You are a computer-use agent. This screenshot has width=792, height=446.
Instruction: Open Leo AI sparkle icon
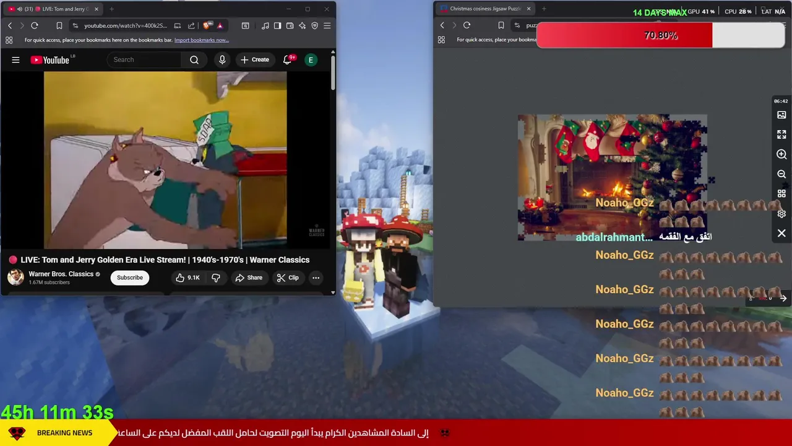(x=302, y=25)
